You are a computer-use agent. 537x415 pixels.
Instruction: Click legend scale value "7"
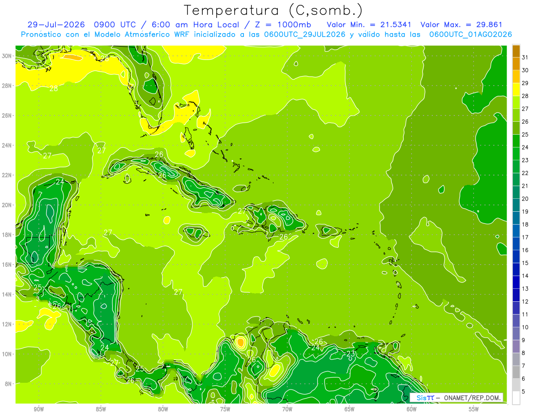524,366
